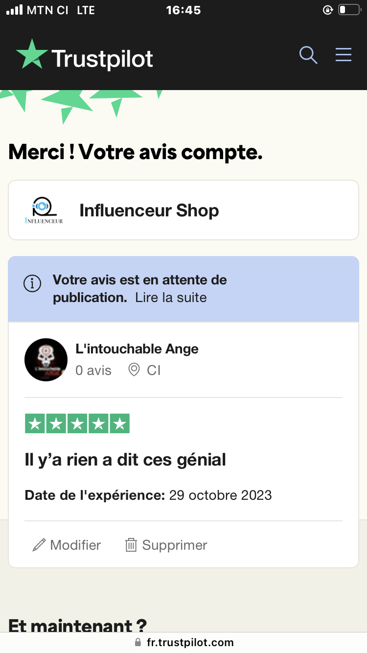This screenshot has width=367, height=653.
Task: Tap L'intouchable Ange profile avatar
Action: pos(46,360)
